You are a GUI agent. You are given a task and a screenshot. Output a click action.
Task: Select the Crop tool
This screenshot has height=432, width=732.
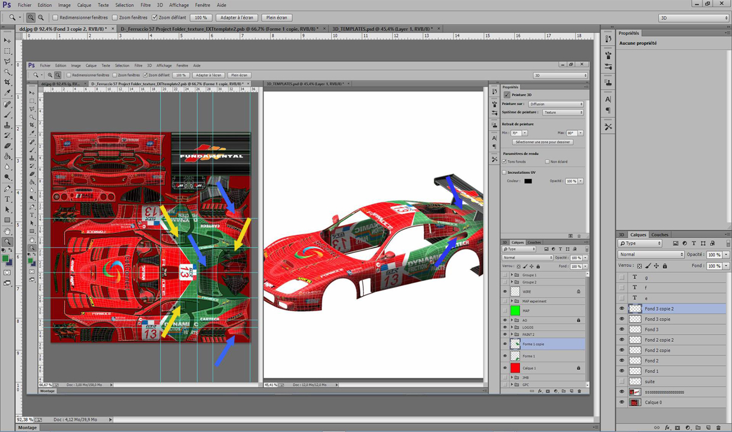[x=8, y=83]
